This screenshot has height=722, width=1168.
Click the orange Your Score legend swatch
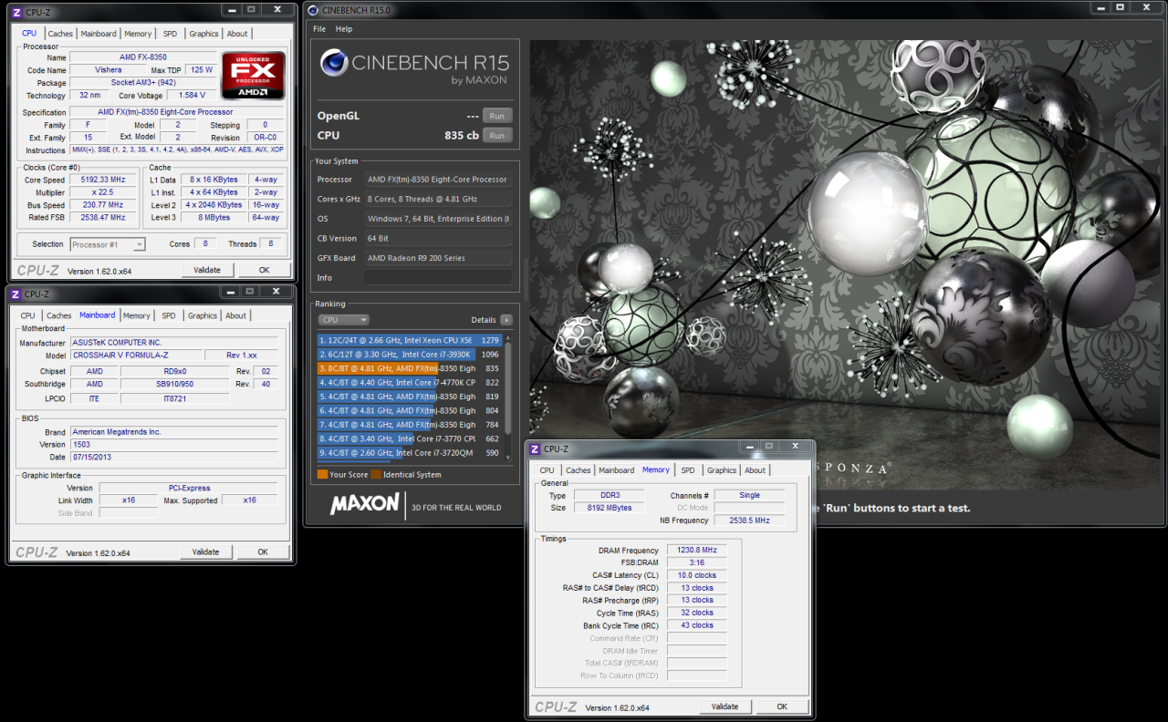(322, 475)
